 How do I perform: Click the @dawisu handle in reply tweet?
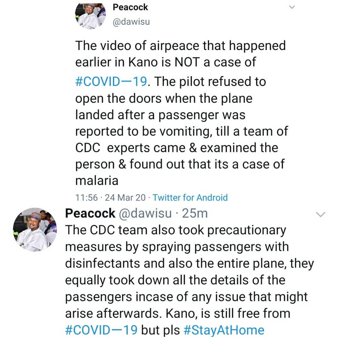145,213
